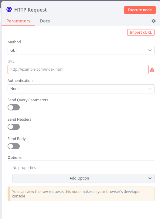Click the developer console notice box
This screenshot has height=219, width=160.
tap(81, 194)
